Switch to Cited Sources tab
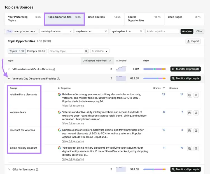Viewport: 210px width, 174px height. point(104,19)
